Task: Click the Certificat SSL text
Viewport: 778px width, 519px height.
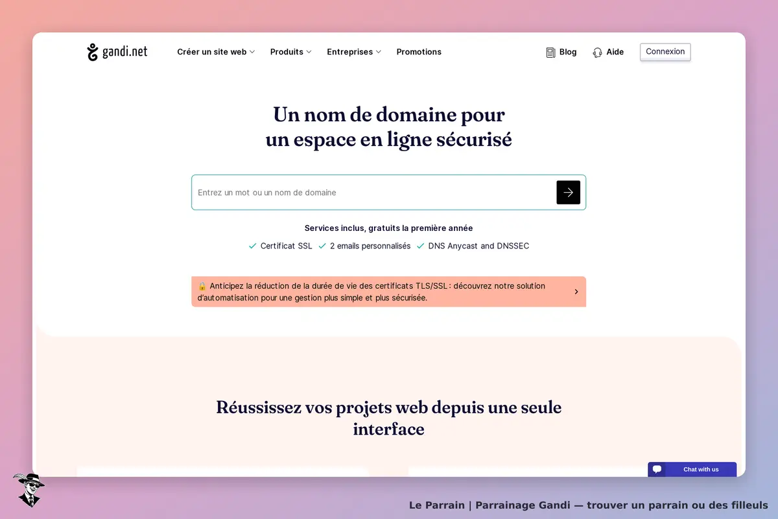Action: click(x=286, y=246)
